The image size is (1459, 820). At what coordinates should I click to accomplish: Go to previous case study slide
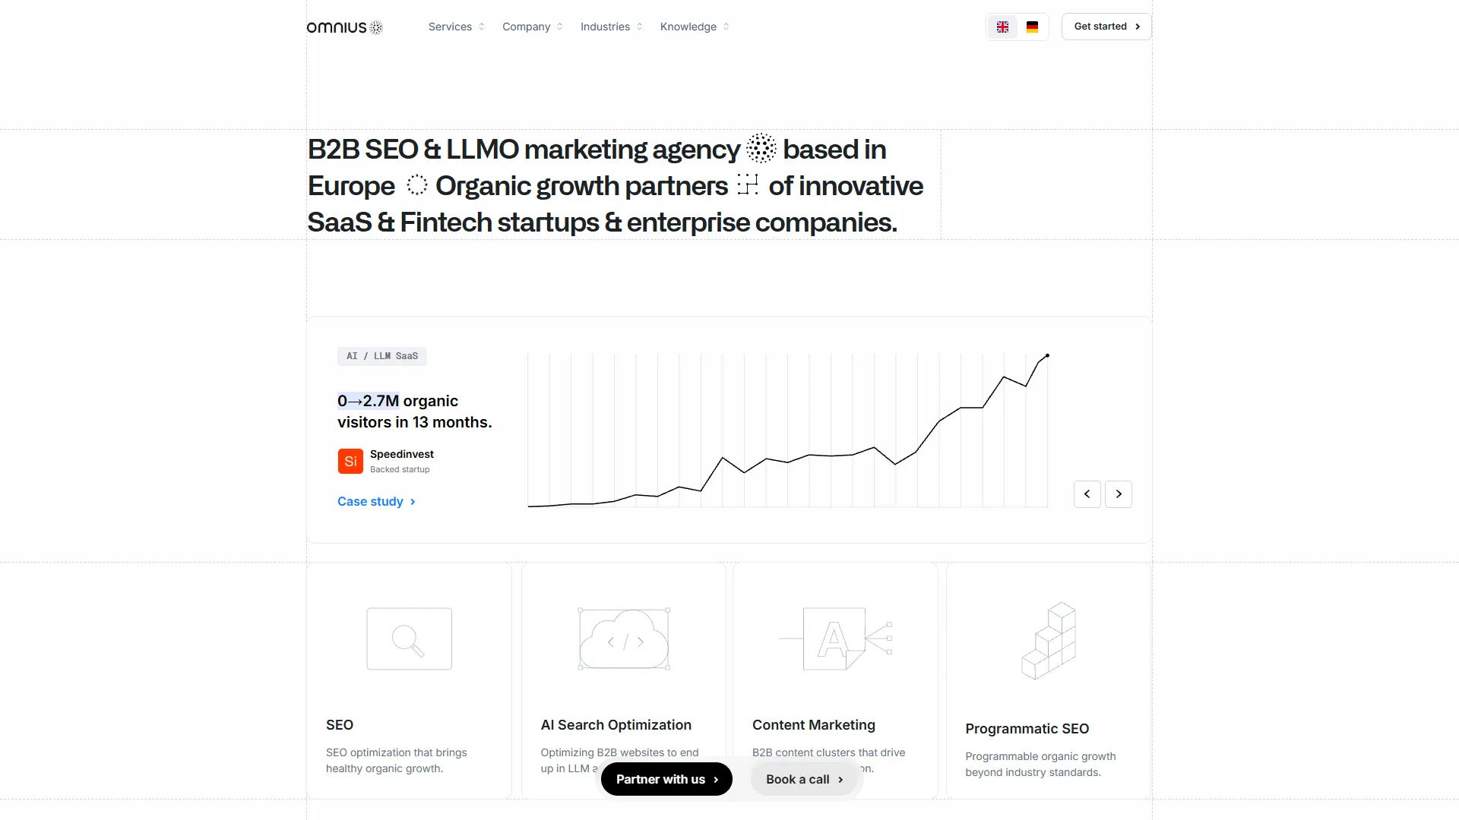1087,494
